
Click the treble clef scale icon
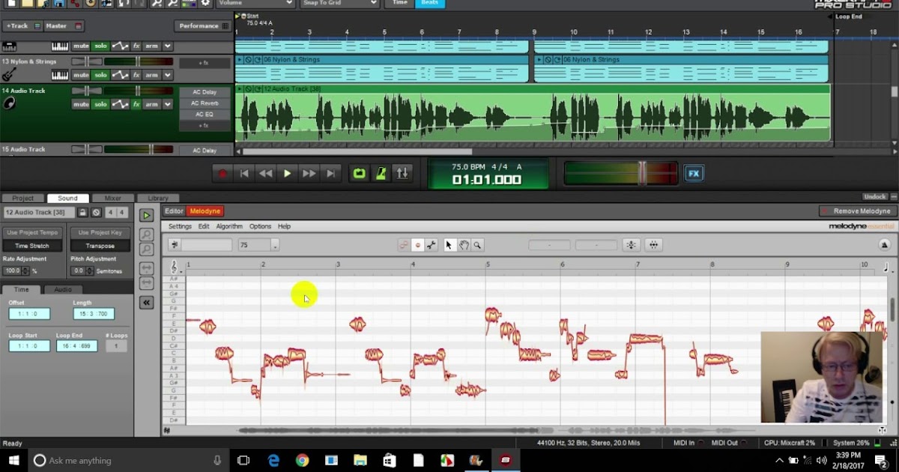click(175, 267)
